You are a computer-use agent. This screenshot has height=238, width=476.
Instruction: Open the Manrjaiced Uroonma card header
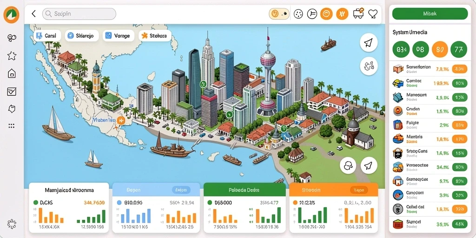[69, 190]
